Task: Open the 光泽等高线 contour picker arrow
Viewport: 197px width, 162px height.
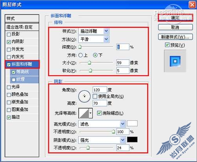Action: pyautogui.click(x=91, y=113)
